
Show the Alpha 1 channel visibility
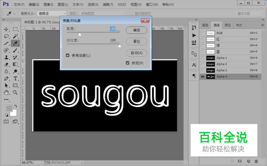(x=202, y=58)
